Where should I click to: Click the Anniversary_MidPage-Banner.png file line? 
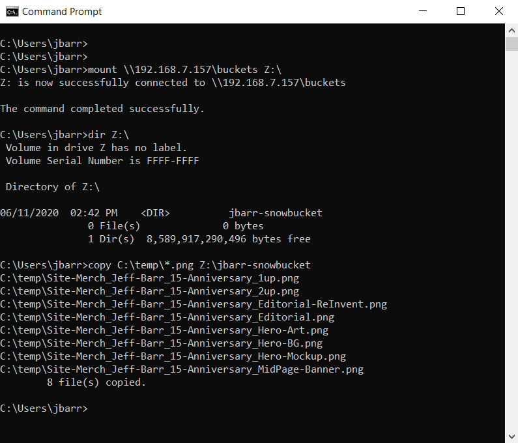click(182, 369)
